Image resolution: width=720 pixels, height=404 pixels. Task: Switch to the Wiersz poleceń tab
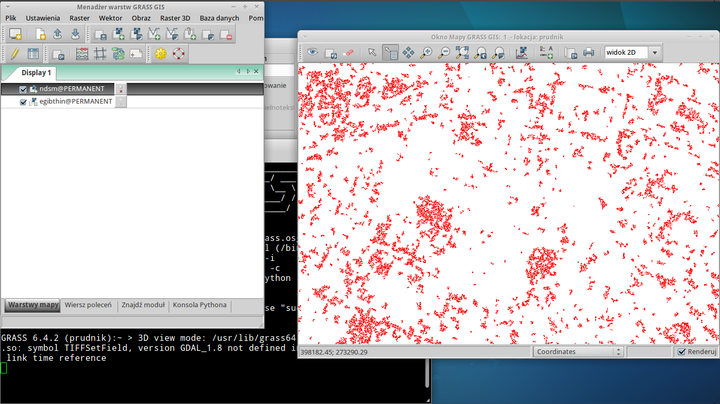coord(88,305)
